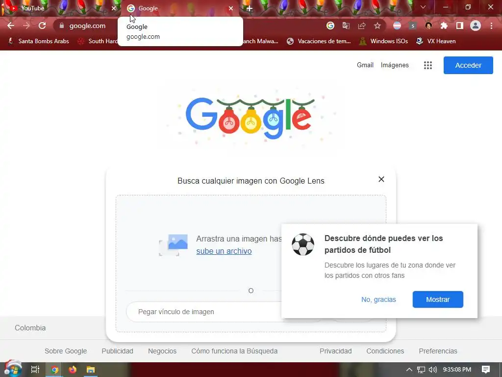Open the Extensions puzzle piece menu
The height and width of the screenshot is (377, 502).
point(444,26)
